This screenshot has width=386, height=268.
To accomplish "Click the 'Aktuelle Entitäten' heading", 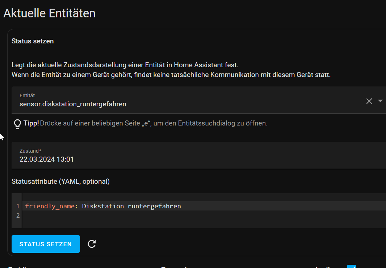I will click(49, 13).
